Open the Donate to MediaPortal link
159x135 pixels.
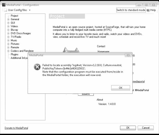click(x=16, y=128)
